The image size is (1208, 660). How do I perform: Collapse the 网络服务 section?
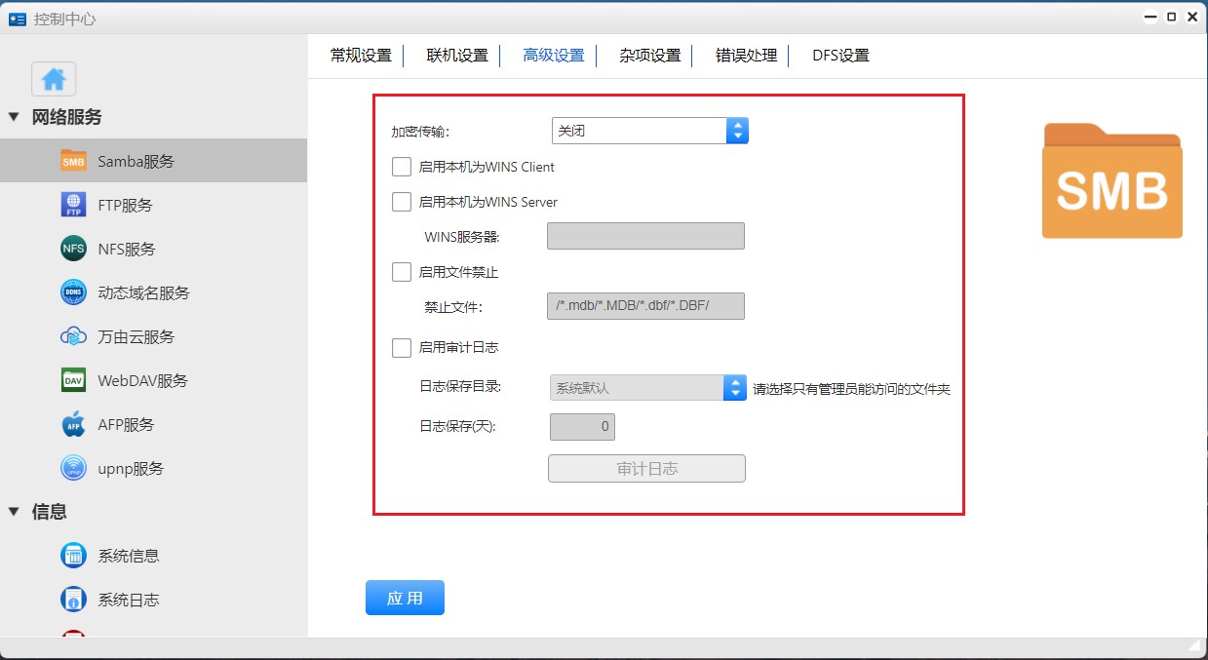pos(14,117)
